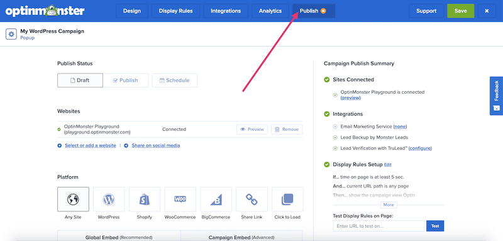Save the campaign

461,11
